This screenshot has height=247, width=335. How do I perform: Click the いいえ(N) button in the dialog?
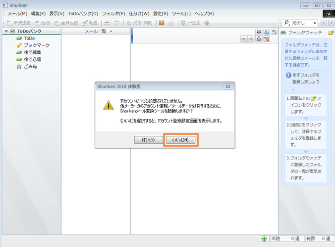[180, 140]
